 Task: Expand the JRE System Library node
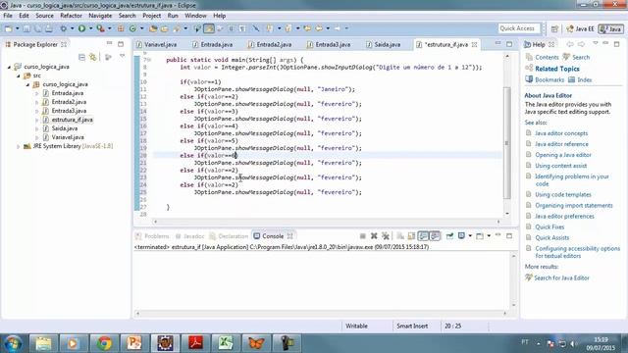tap(19, 146)
